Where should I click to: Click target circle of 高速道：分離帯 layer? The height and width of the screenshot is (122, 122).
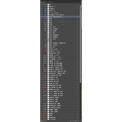(x=77, y=110)
